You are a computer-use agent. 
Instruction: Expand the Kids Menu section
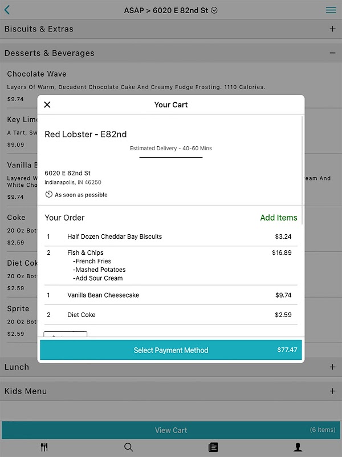click(x=332, y=391)
